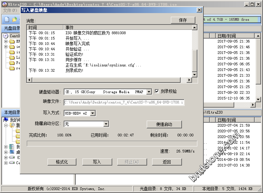
Task: Click the upper 日期/时间 column header in UltraISO
Action: pos(235,36)
